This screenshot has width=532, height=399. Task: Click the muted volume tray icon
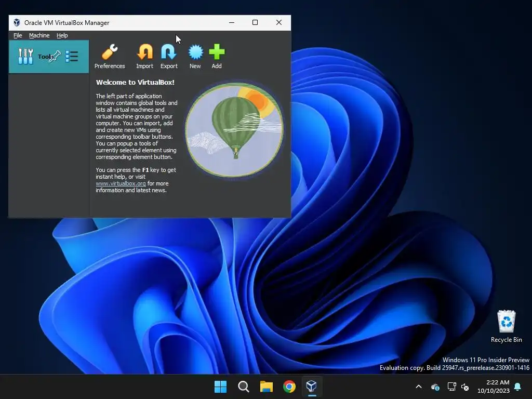465,387
